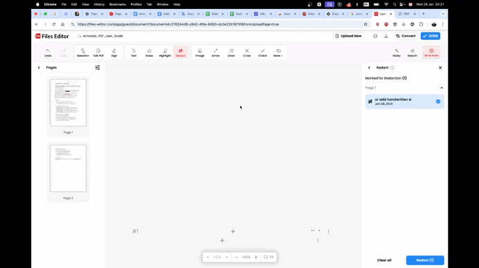Pick the Erase tool
Image resolution: width=479 pixels, height=268 pixels.
[149, 52]
